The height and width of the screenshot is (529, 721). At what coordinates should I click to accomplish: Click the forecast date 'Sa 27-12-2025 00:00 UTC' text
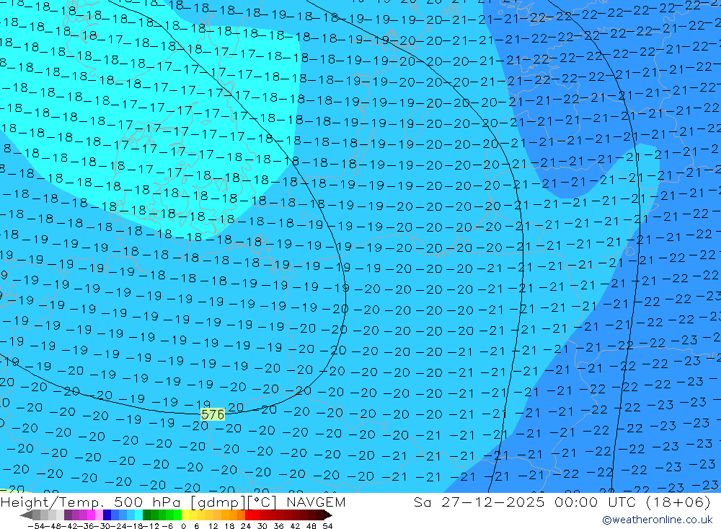[525, 502]
